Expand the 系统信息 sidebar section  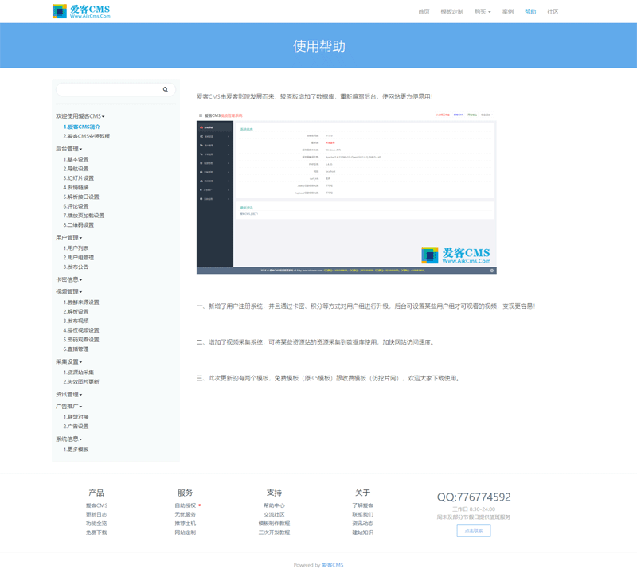coord(67,440)
